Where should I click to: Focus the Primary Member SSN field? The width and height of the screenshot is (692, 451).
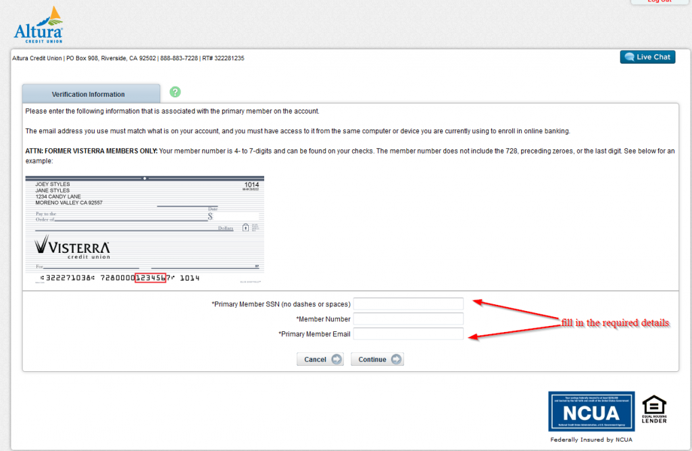408,304
